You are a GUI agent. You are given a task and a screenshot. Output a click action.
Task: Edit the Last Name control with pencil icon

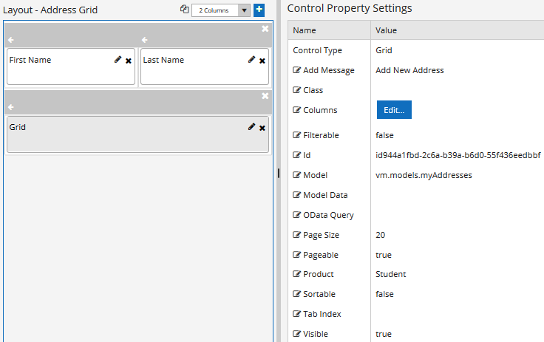(251, 60)
